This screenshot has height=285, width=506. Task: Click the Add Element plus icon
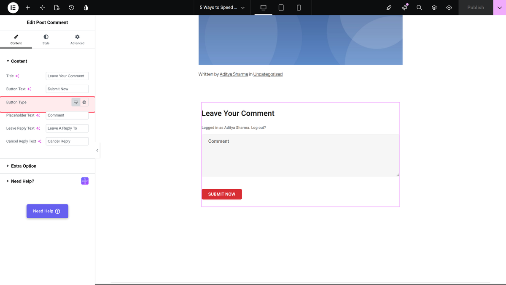(28, 8)
